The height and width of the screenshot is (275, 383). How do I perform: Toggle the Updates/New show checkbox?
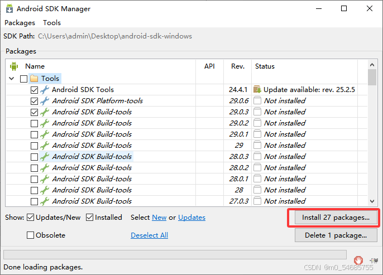click(x=30, y=218)
